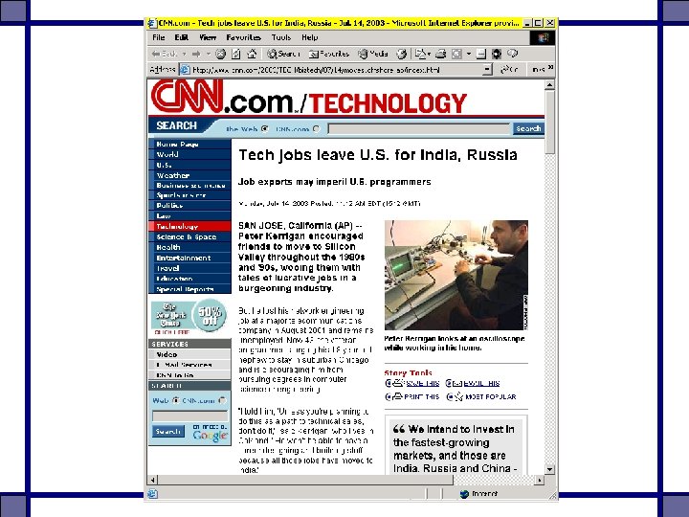Open the Help menu
The height and width of the screenshot is (517, 689).
point(310,37)
